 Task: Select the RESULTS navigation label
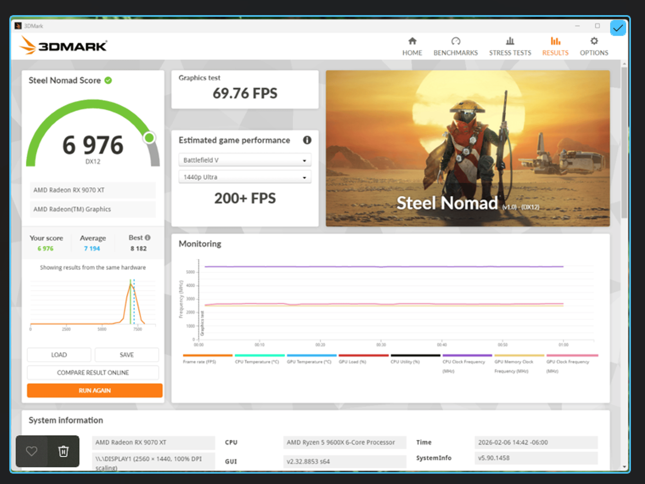pos(555,53)
